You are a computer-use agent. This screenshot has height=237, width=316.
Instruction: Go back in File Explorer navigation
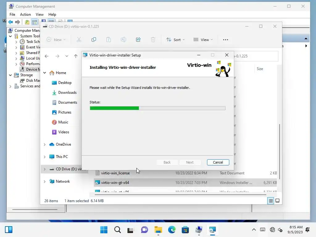click(47, 56)
